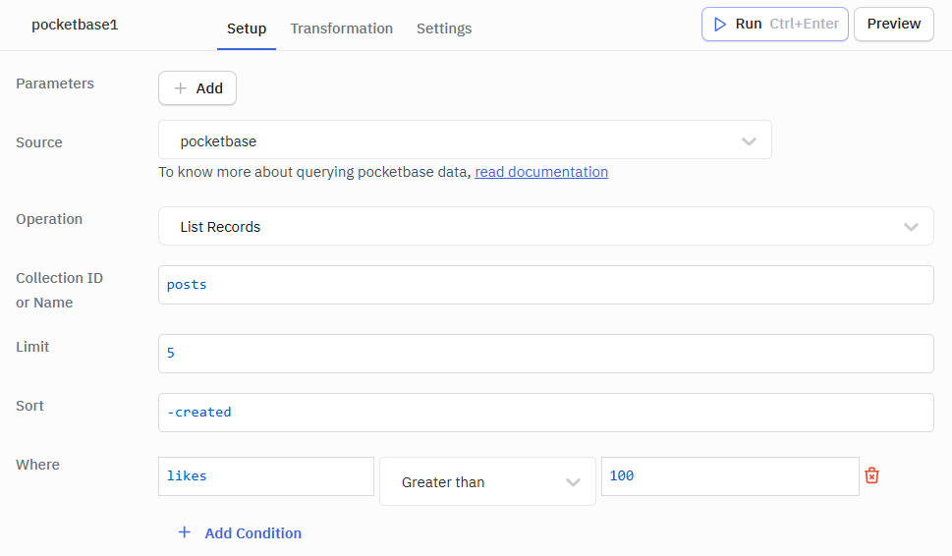Click the Sort field with -created
Viewport: 952px width, 556px height.
click(545, 413)
